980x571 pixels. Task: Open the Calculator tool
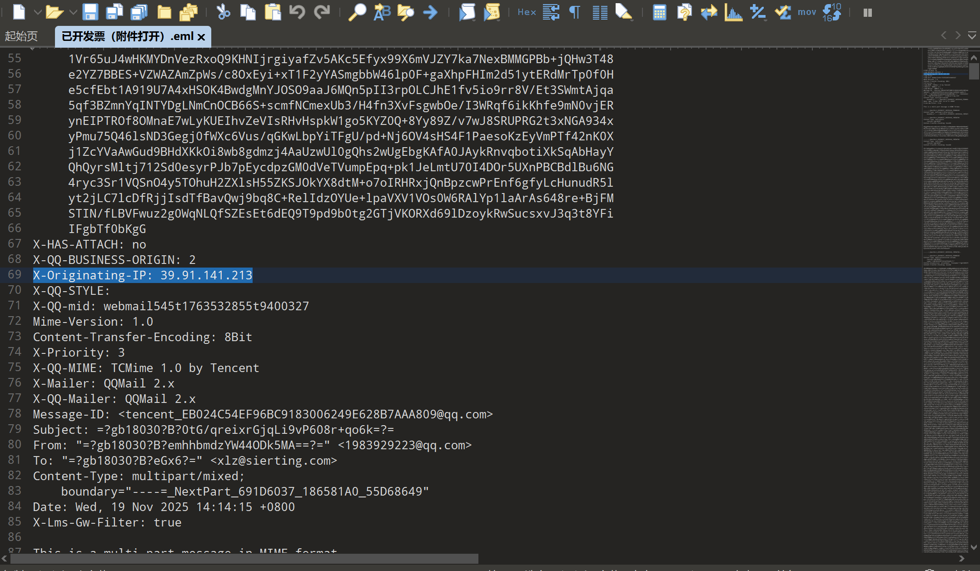click(x=659, y=12)
